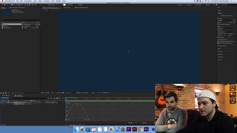Click the After Effects dock icon
This screenshot has width=237, height=133.
coord(146,129)
